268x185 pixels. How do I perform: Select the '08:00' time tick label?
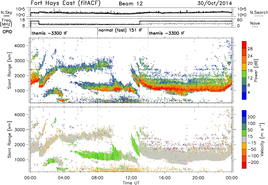coord(97,178)
